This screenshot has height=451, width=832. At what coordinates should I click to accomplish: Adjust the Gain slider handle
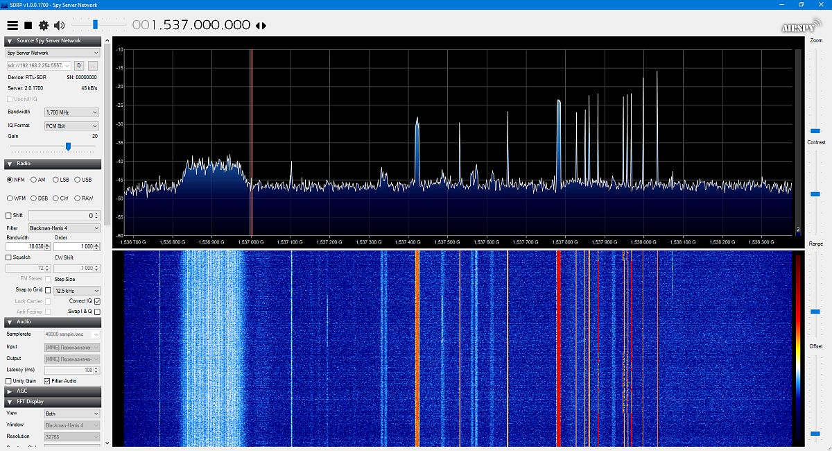(x=68, y=146)
